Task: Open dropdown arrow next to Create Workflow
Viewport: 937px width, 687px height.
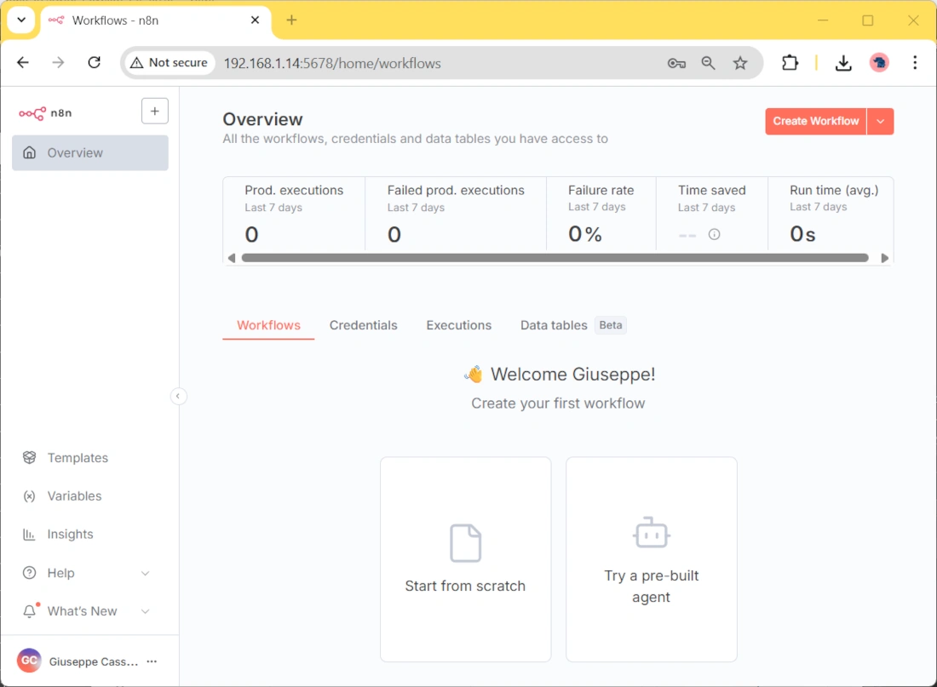Action: [881, 122]
